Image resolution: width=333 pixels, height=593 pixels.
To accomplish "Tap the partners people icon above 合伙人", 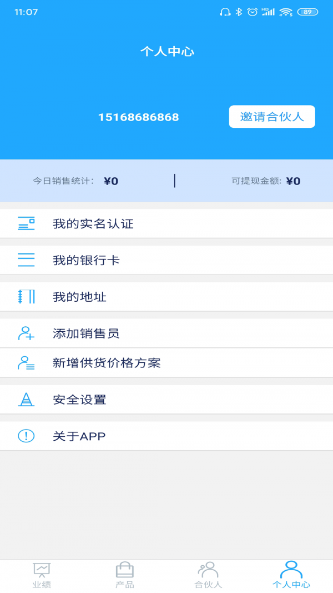I will coord(208,570).
